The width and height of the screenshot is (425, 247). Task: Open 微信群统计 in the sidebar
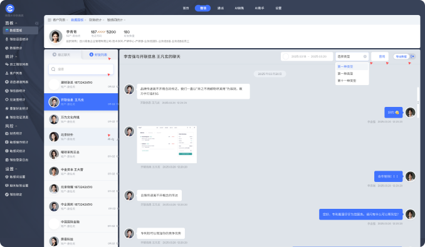(15, 91)
